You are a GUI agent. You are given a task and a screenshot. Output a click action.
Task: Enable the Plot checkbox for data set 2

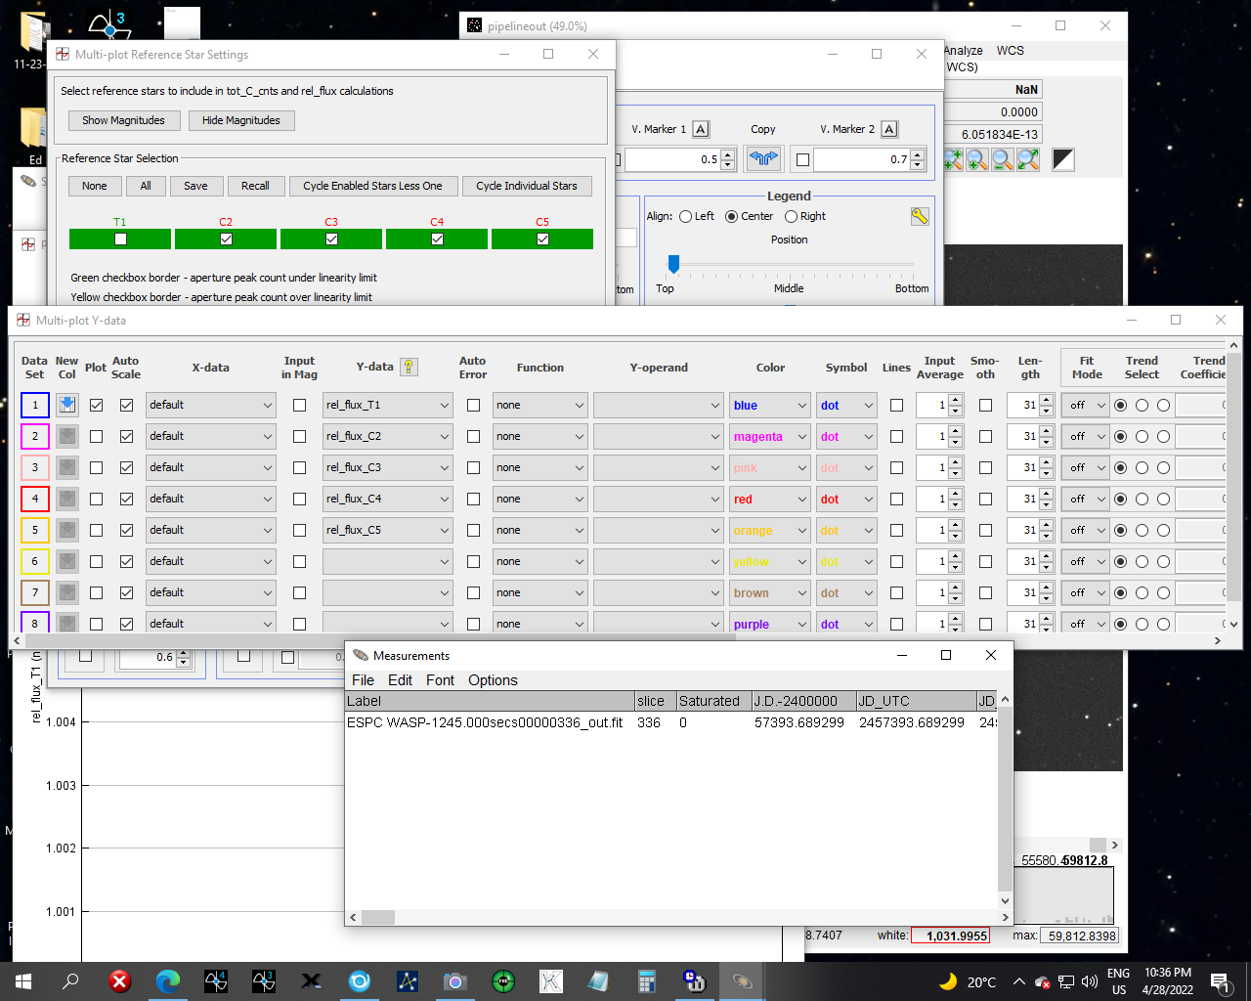96,436
